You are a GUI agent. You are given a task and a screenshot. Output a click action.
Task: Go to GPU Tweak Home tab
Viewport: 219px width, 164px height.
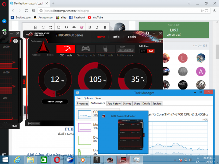(101, 37)
